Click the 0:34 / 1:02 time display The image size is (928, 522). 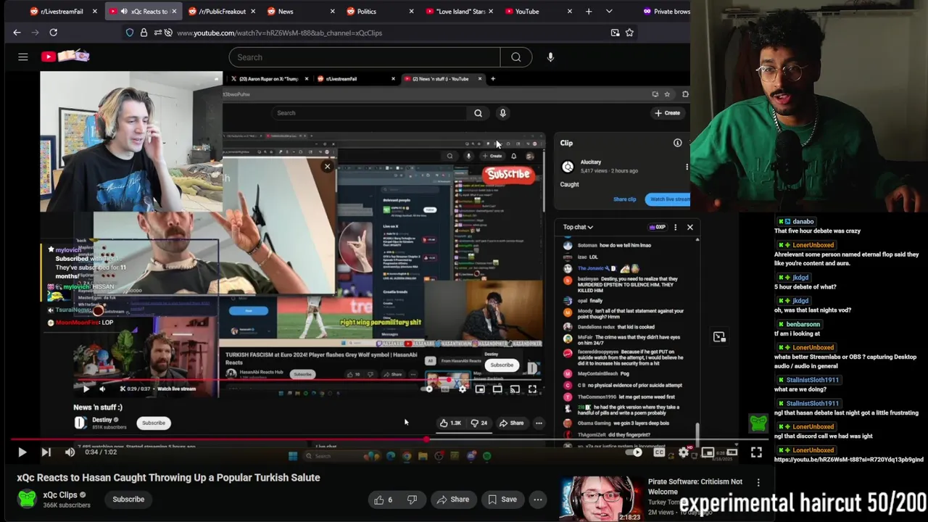[x=100, y=452]
